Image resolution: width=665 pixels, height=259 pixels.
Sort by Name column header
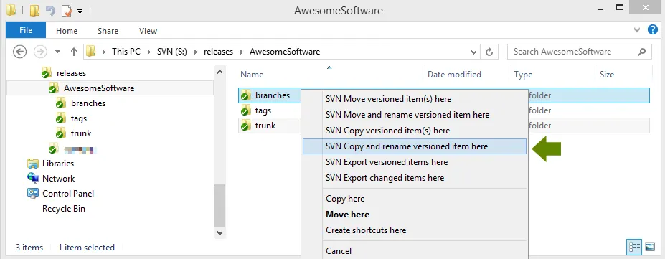[252, 74]
